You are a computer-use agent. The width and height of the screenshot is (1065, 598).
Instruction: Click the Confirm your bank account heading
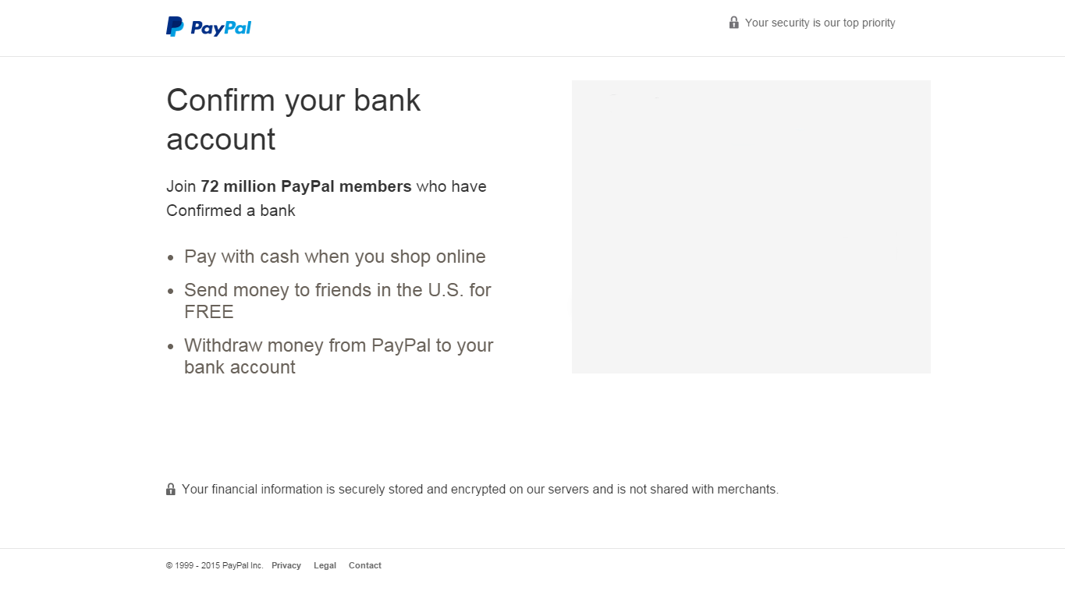[293, 119]
